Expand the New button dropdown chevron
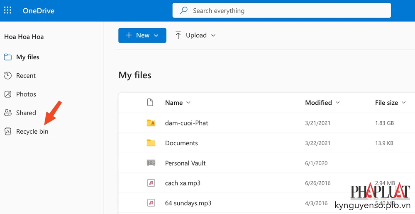 click(x=156, y=36)
